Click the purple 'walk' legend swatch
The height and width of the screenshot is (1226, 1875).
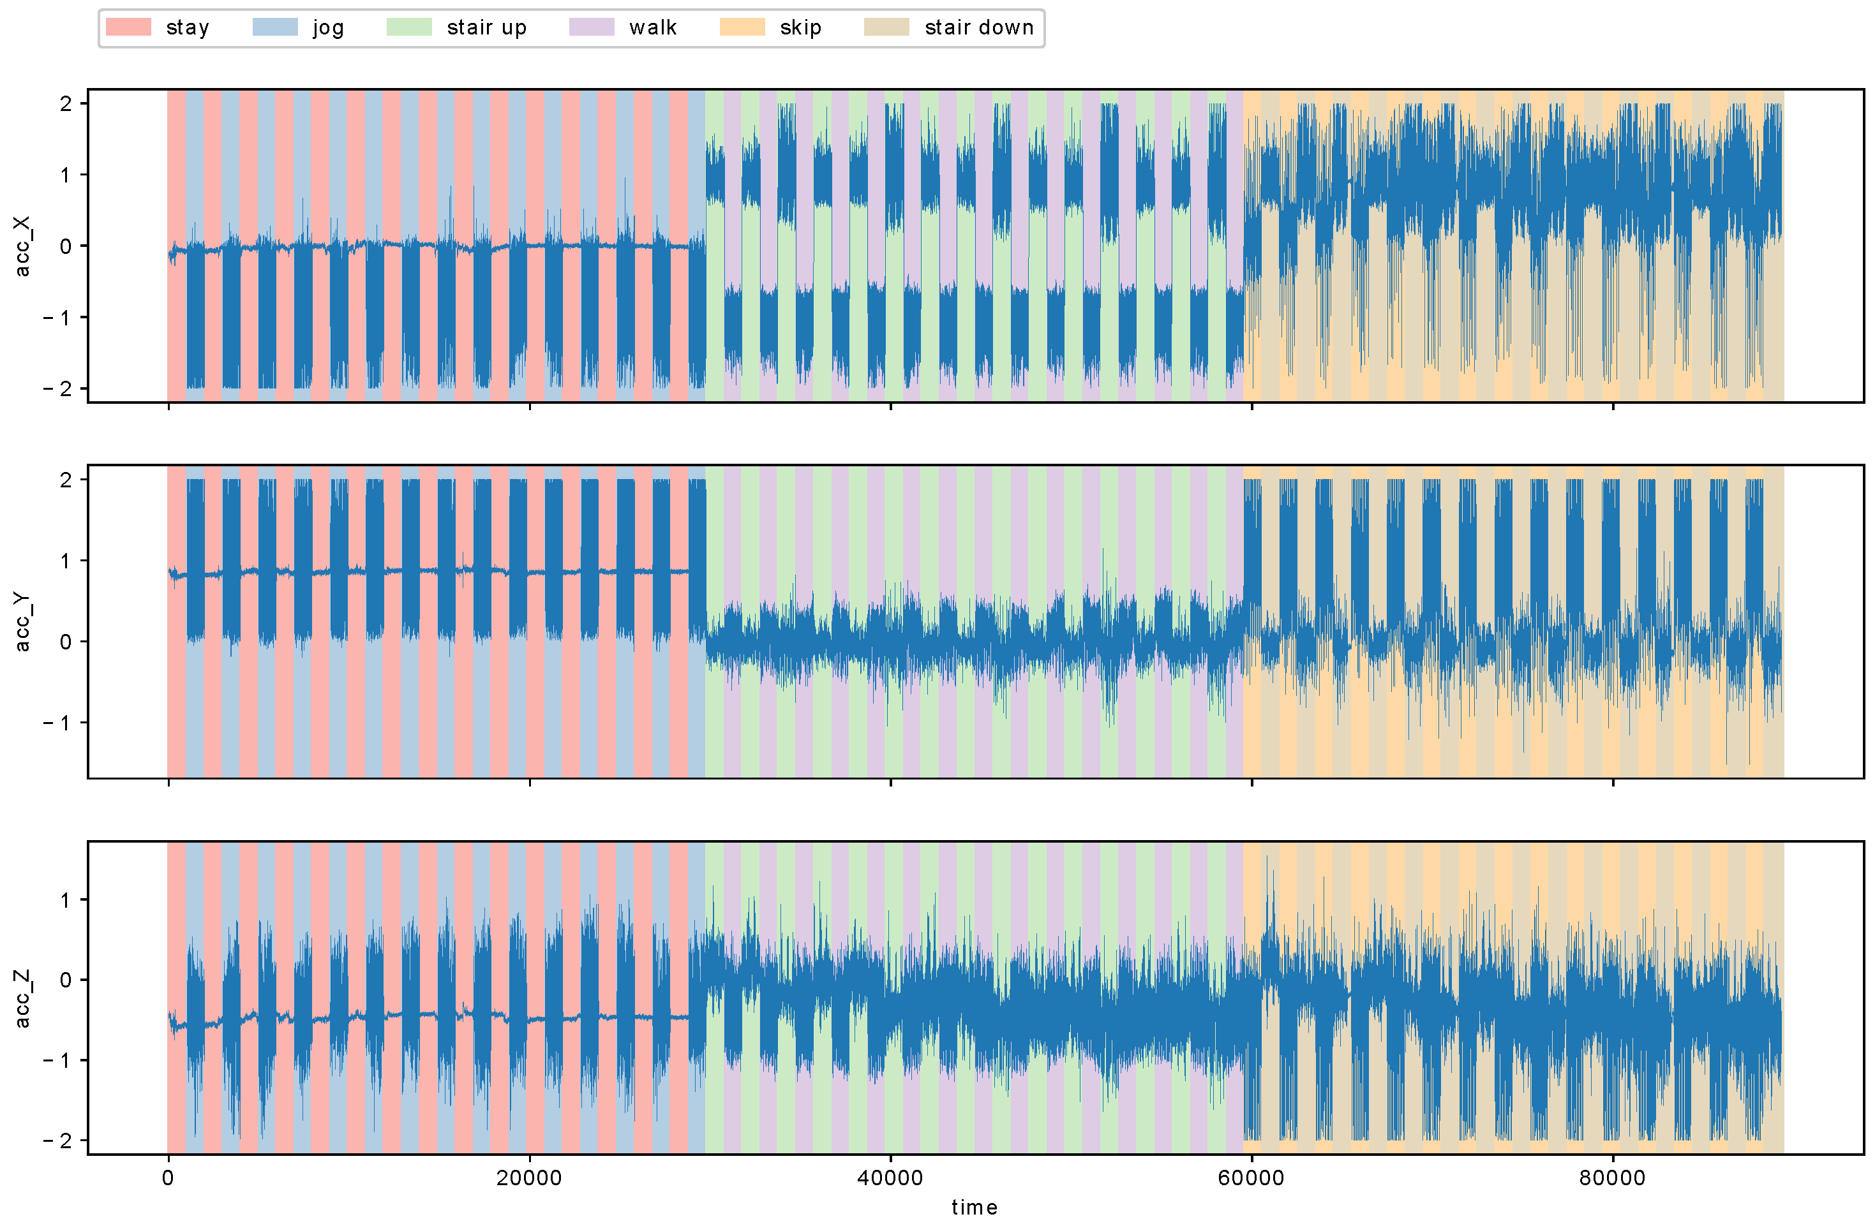pyautogui.click(x=592, y=27)
